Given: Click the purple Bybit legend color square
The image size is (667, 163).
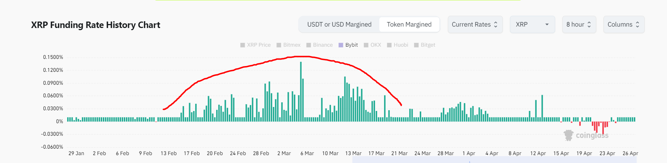Looking at the screenshot, I should coord(341,45).
